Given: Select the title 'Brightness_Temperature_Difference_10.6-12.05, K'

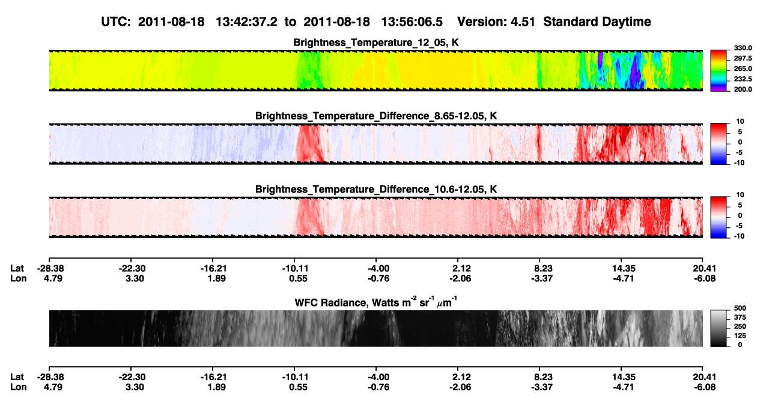Looking at the screenshot, I should click(376, 190).
